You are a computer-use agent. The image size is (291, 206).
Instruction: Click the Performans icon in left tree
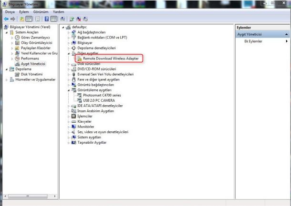(x=17, y=59)
